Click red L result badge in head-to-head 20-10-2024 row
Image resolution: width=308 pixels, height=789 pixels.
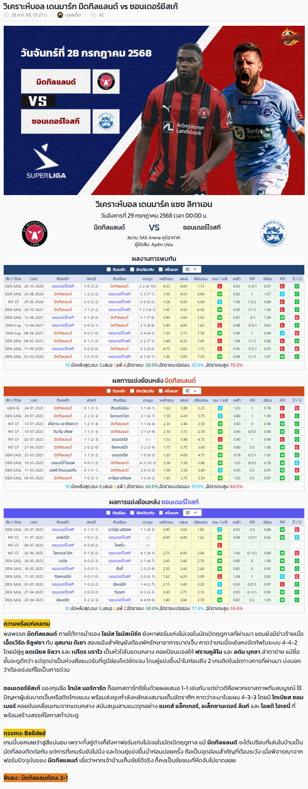point(220,286)
